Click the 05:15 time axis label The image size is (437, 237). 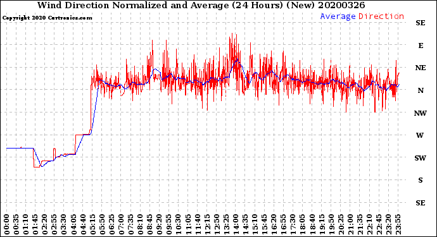92,224
